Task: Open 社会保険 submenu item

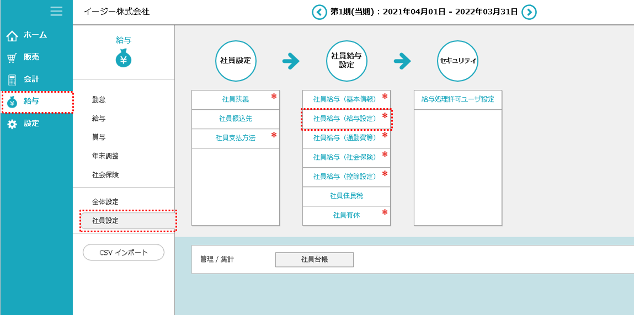Action: click(x=105, y=175)
